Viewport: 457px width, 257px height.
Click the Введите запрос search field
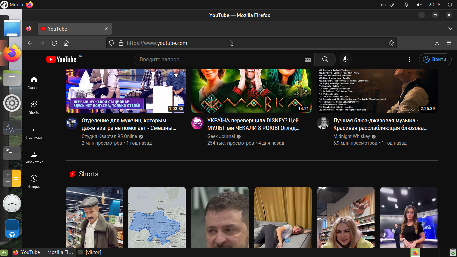pyautogui.click(x=217, y=59)
